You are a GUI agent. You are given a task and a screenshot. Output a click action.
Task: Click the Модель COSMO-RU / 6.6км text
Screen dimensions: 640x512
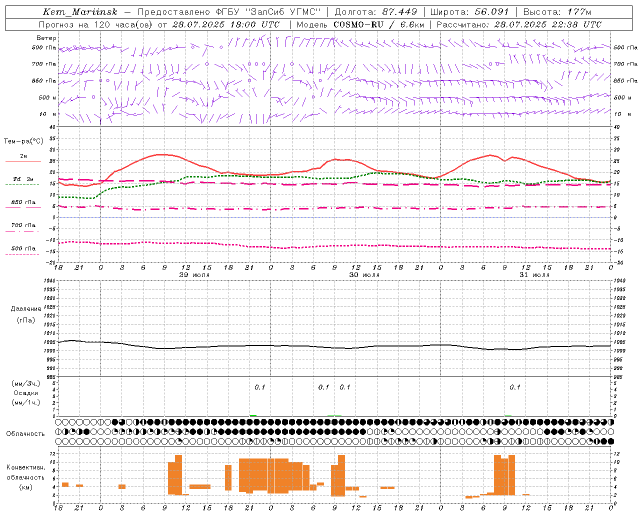[x=360, y=24]
